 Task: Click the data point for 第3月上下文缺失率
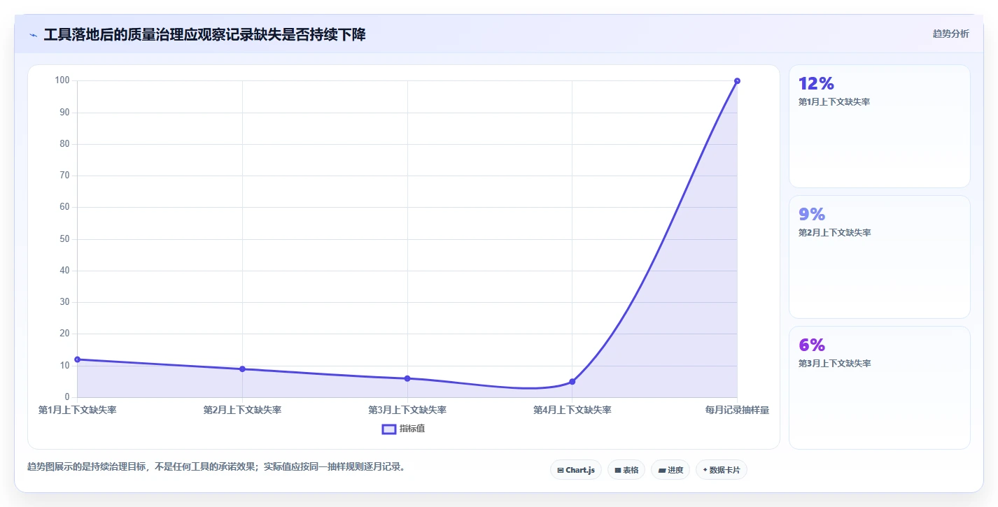pyautogui.click(x=407, y=378)
